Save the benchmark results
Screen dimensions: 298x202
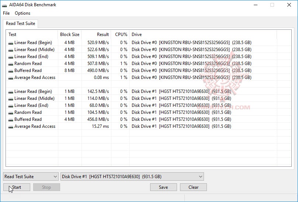tap(163, 187)
